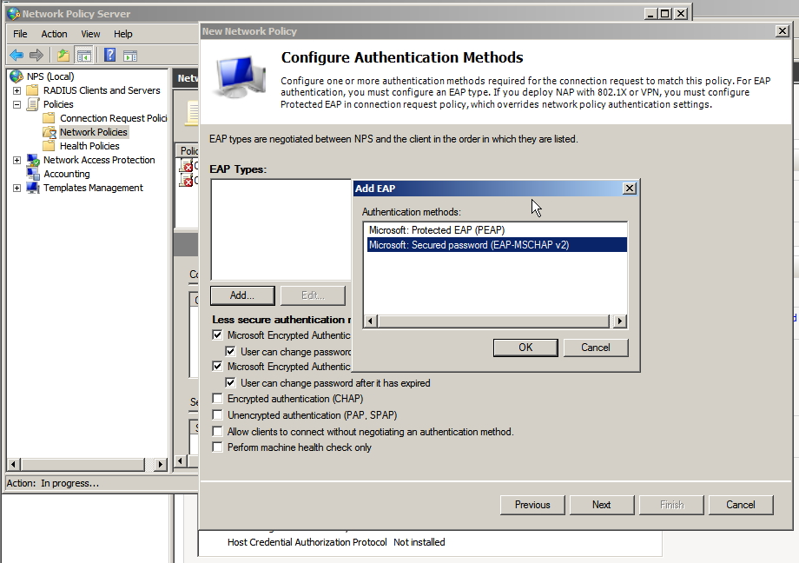Select Network Policies in the tree
This screenshot has width=799, height=563.
pos(93,132)
